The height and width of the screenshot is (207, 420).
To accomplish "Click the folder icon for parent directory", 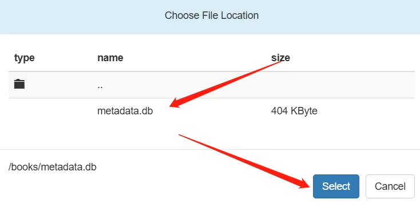I will pyautogui.click(x=19, y=84).
